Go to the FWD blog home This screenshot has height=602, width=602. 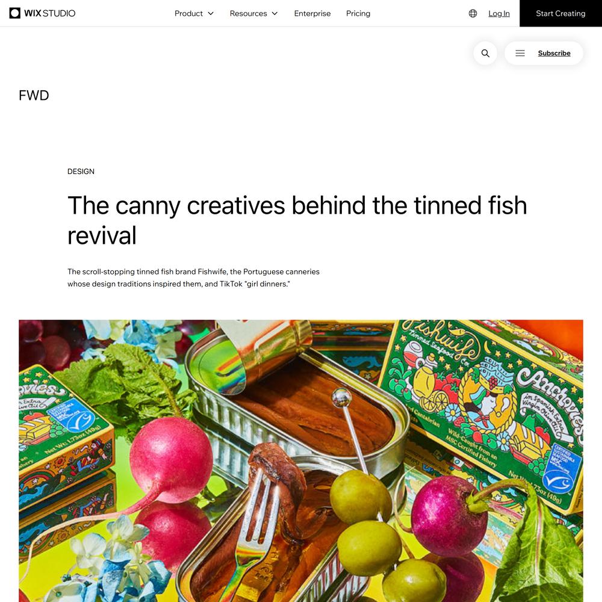click(34, 95)
